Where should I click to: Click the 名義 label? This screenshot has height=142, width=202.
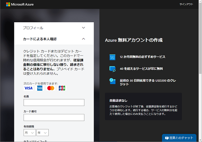pyautogui.click(x=26, y=96)
